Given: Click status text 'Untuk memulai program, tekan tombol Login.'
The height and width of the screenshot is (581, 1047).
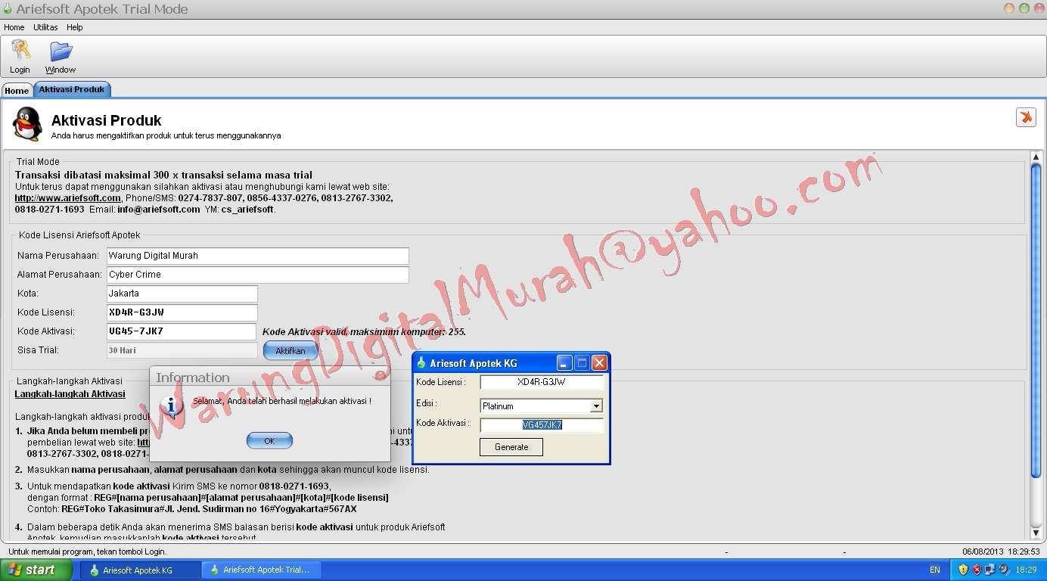Looking at the screenshot, I should tap(88, 551).
